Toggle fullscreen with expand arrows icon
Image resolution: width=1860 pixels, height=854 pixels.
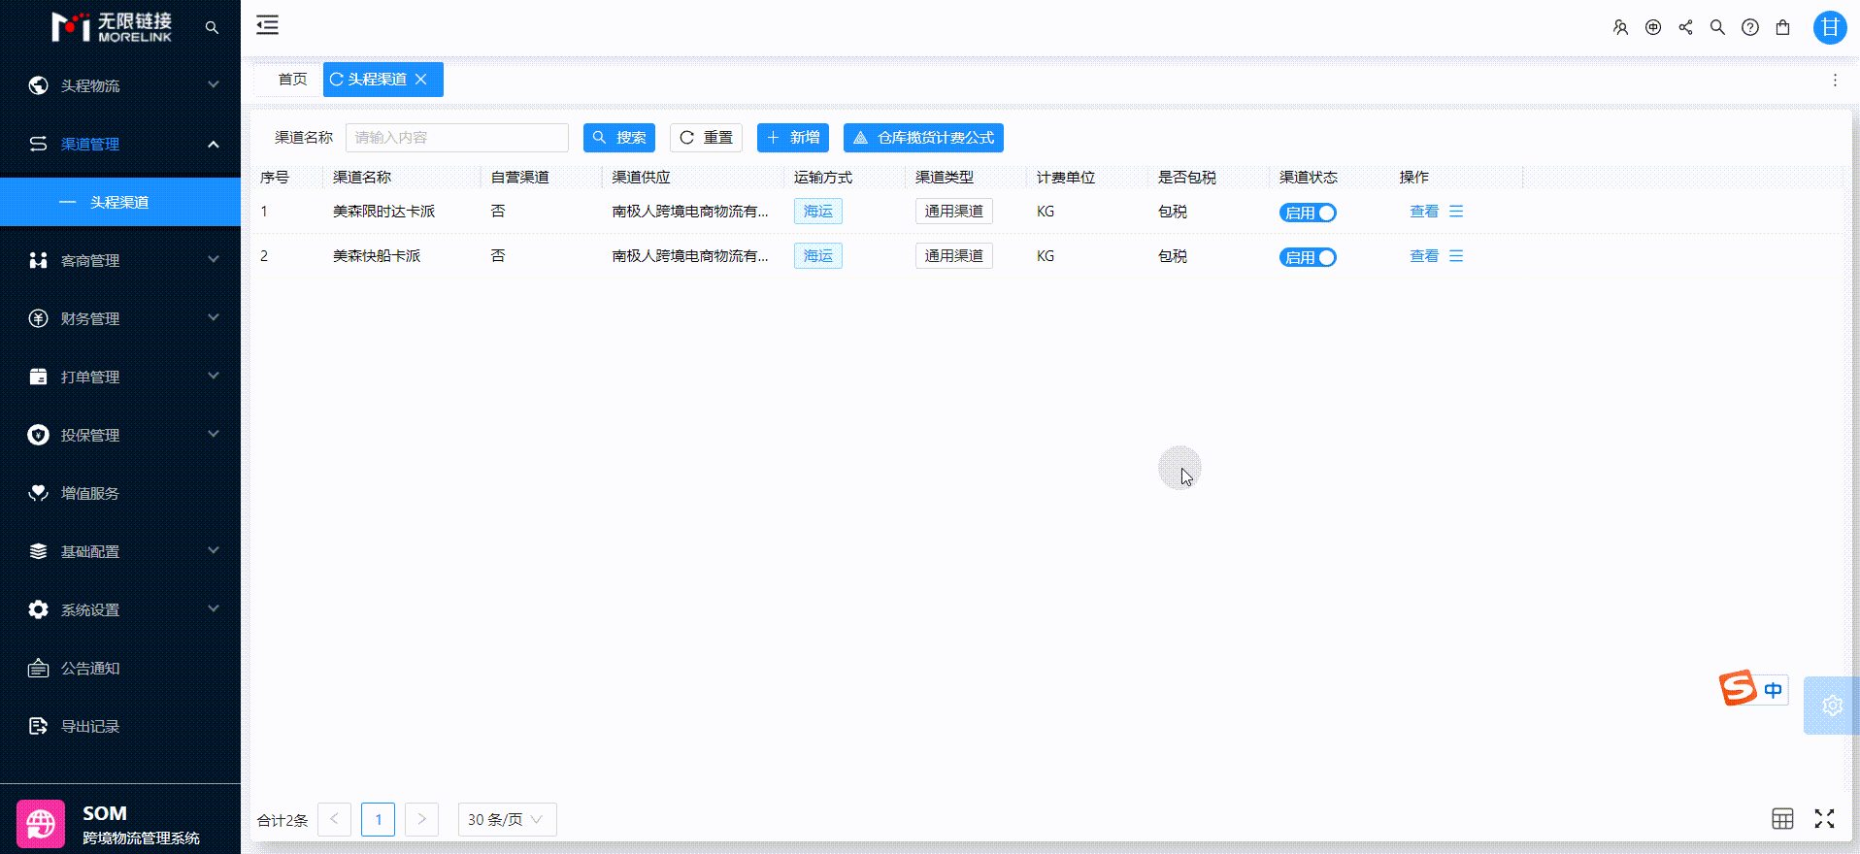pyautogui.click(x=1824, y=819)
